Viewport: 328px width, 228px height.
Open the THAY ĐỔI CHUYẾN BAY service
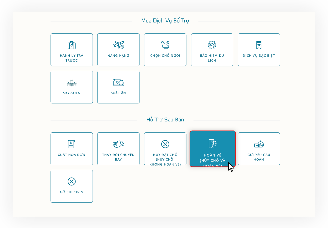[x=118, y=149]
